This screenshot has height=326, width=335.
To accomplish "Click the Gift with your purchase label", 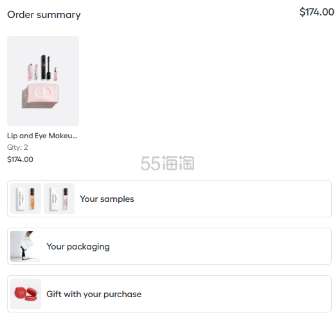I will point(94,294).
